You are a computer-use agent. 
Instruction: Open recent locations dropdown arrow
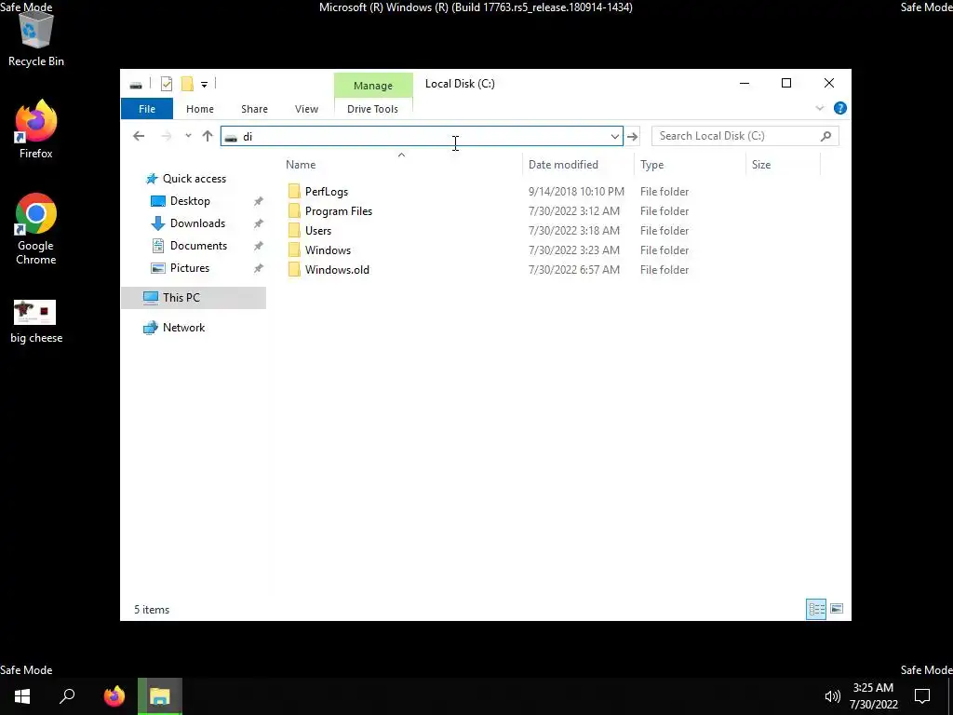tap(188, 136)
